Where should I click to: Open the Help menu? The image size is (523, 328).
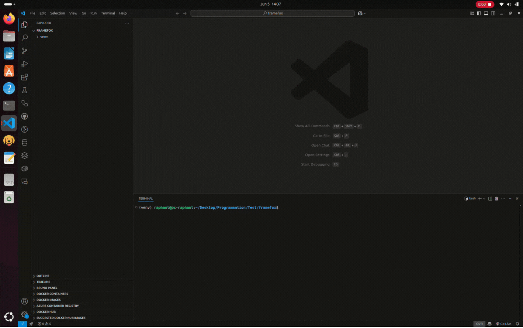[x=123, y=13]
